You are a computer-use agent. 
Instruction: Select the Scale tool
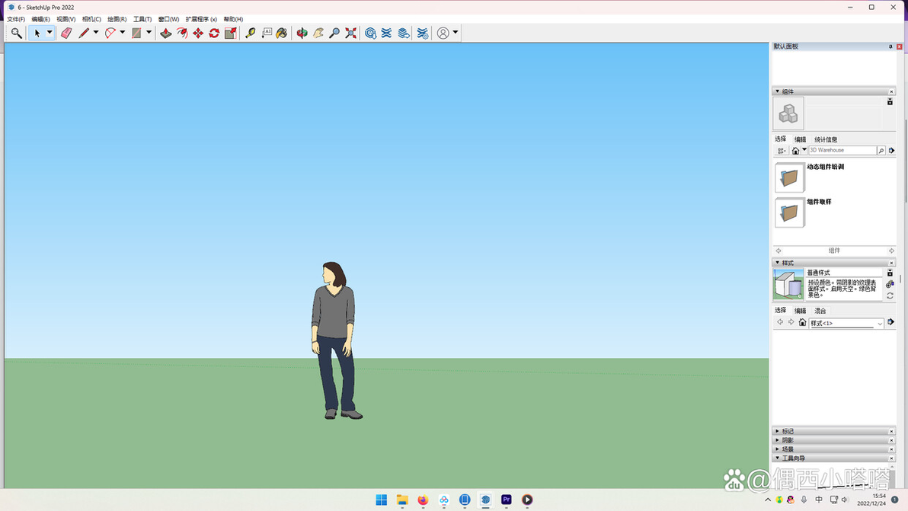231,33
